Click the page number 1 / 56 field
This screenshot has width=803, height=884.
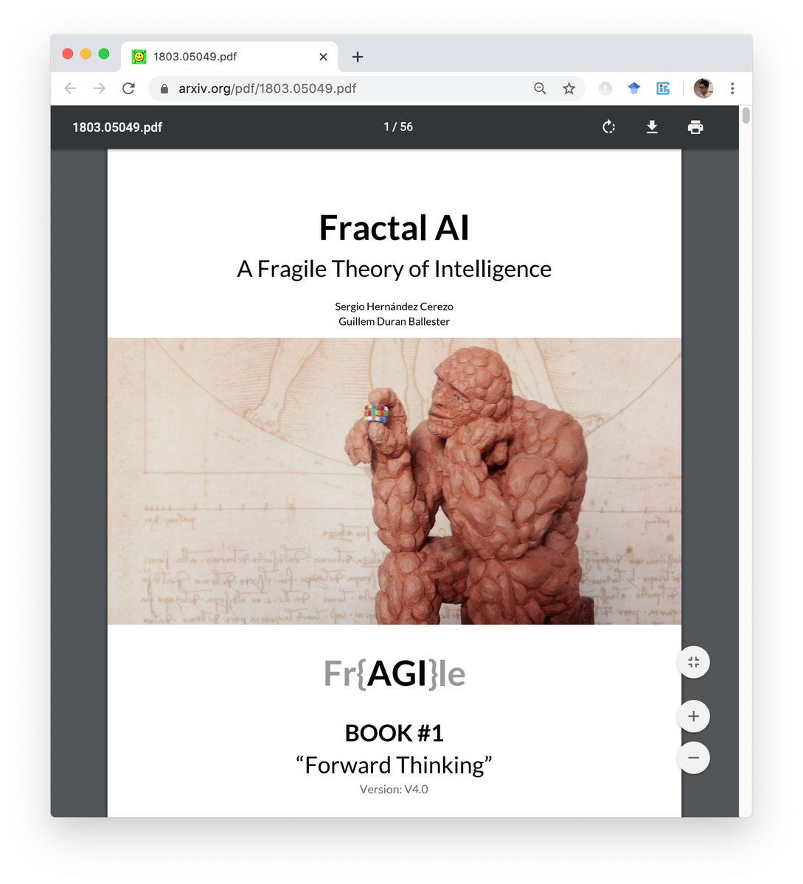(398, 127)
